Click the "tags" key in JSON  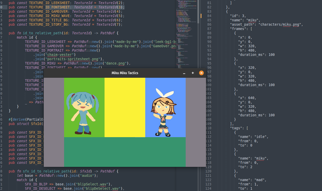point(237,128)
